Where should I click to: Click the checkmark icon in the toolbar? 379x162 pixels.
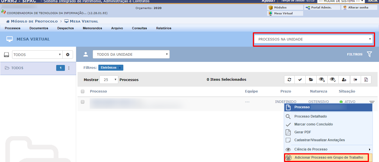coord(300,80)
